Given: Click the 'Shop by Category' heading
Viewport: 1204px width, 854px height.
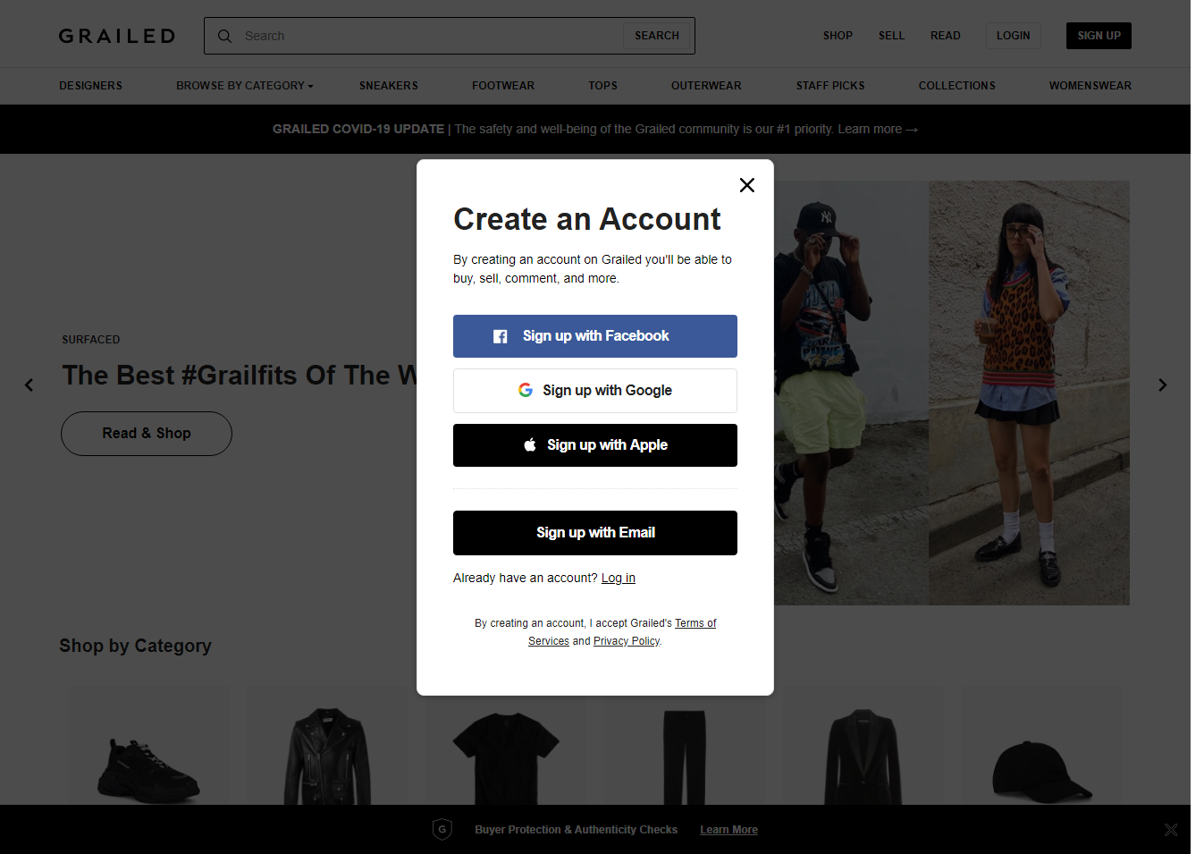Looking at the screenshot, I should click(135, 646).
